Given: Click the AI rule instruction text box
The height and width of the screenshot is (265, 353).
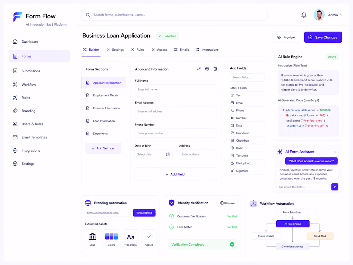Looking at the screenshot, I should pos(308,83).
